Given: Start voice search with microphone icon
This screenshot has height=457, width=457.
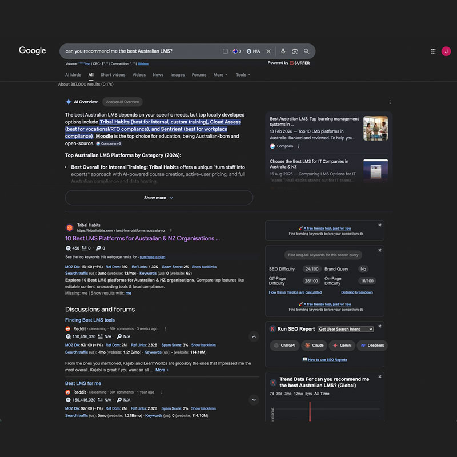Looking at the screenshot, I should click(x=283, y=51).
